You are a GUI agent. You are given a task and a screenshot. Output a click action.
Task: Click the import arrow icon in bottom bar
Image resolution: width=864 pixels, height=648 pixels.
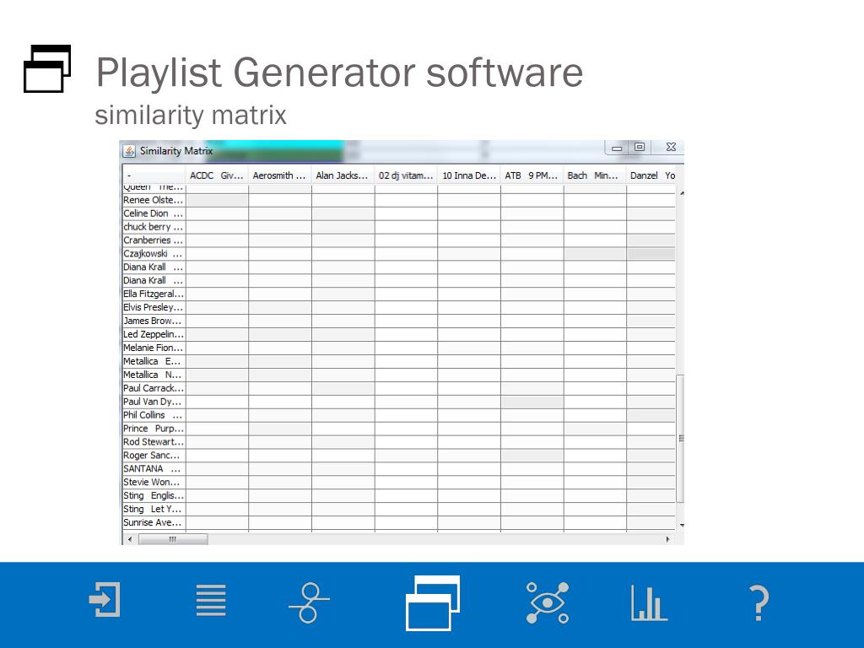point(105,600)
